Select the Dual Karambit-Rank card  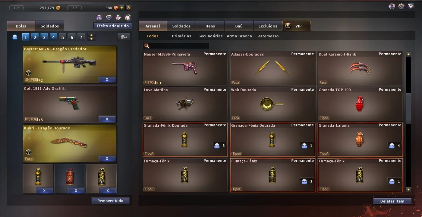coord(360,68)
